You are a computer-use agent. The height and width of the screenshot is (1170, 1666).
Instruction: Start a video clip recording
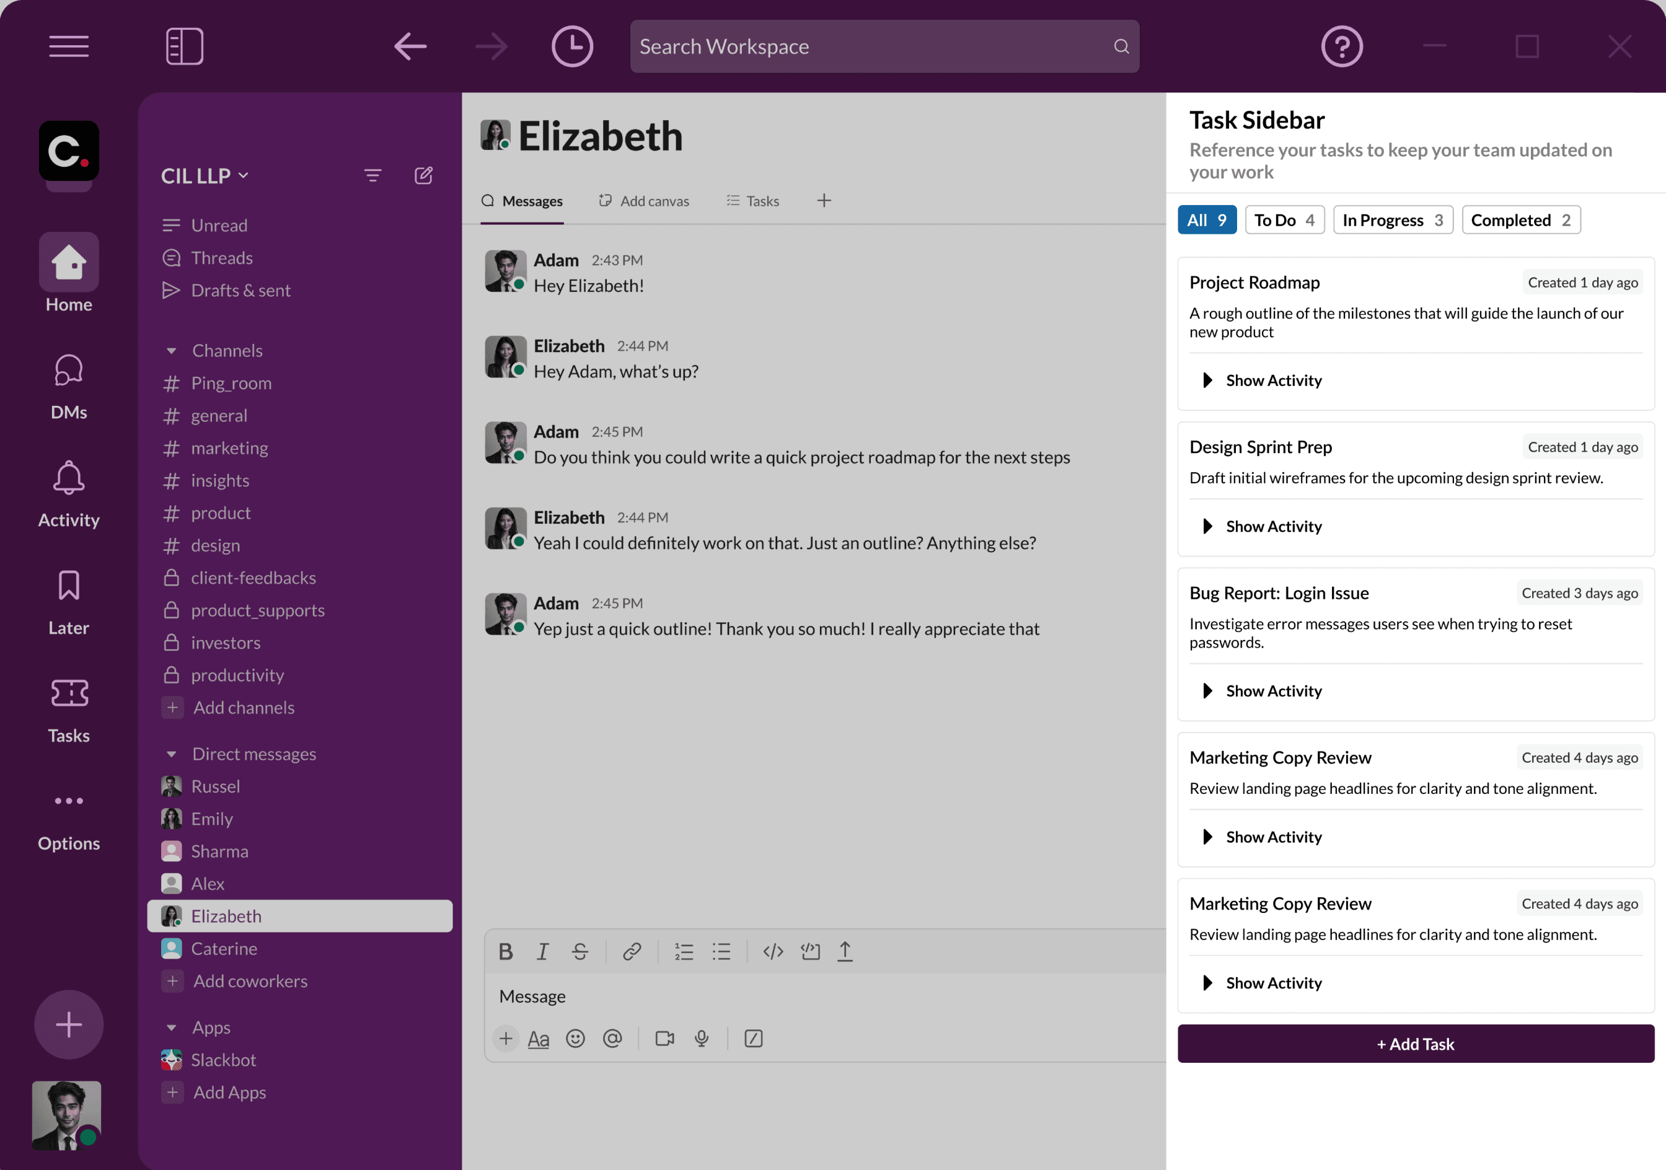[664, 1039]
